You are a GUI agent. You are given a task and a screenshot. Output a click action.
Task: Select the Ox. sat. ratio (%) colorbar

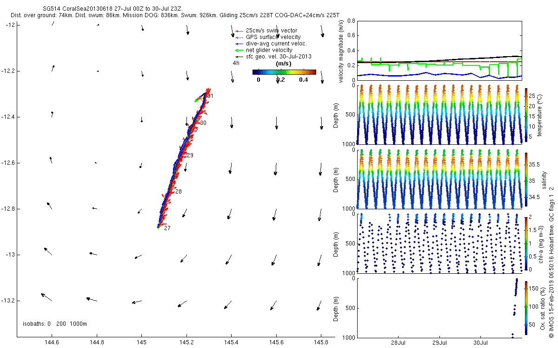pos(526,308)
